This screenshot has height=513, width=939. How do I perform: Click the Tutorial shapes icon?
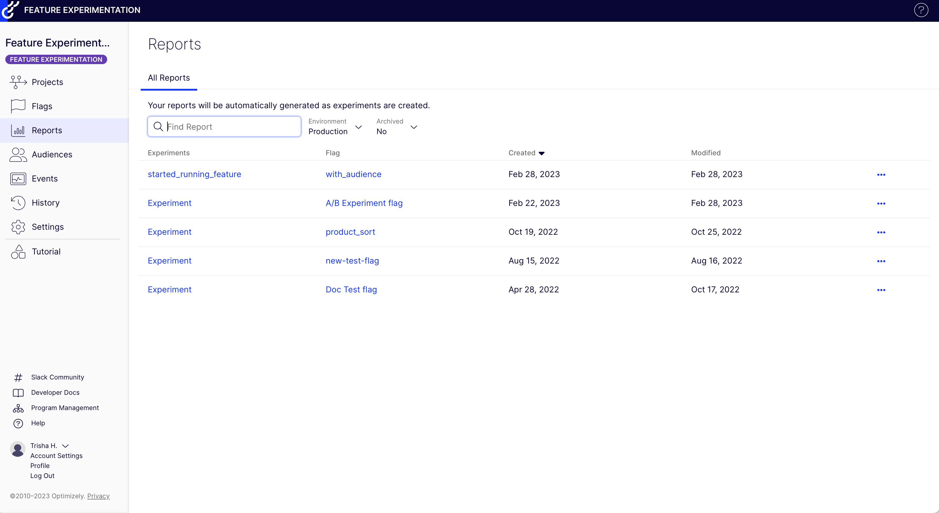18,251
